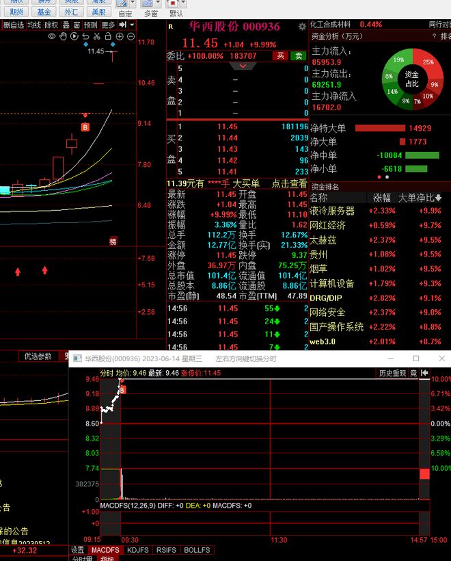This screenshot has height=561, width=451.
Task: Select the scissors cut icon
Action: pyautogui.click(x=97, y=36)
